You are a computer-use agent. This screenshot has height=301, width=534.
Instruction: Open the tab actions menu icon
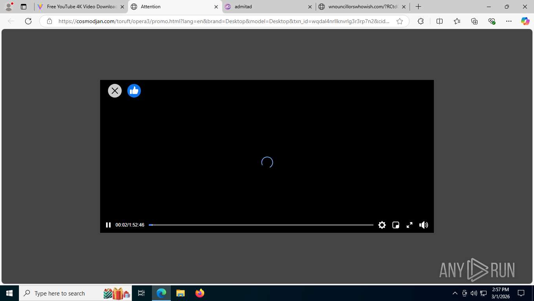coord(24,7)
